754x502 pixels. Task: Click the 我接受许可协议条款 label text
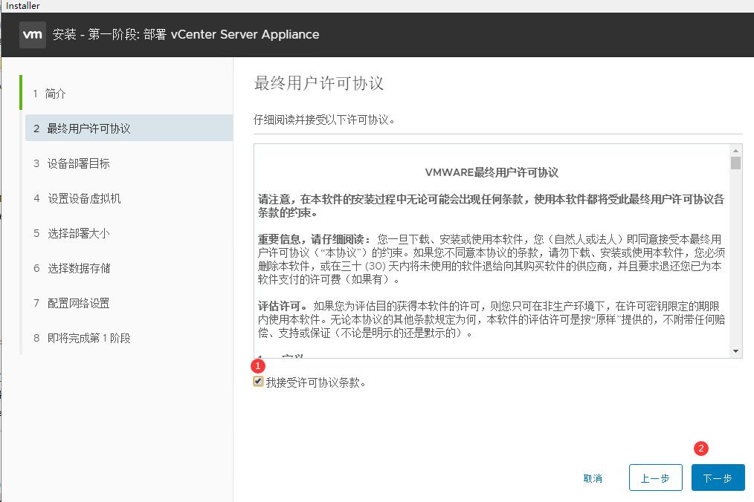(315, 382)
